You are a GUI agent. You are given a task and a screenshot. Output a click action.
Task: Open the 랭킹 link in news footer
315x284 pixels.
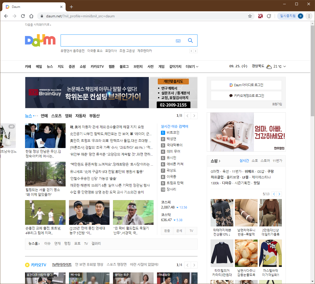67,244
